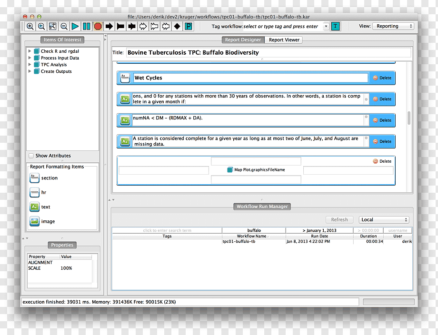Click the zoom reset magnifier icon

pos(41,27)
